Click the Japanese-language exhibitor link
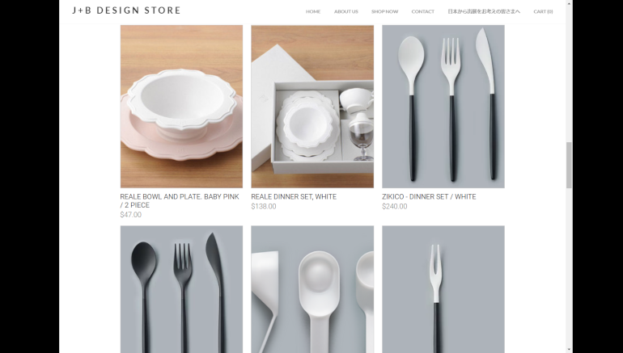 coord(484,11)
